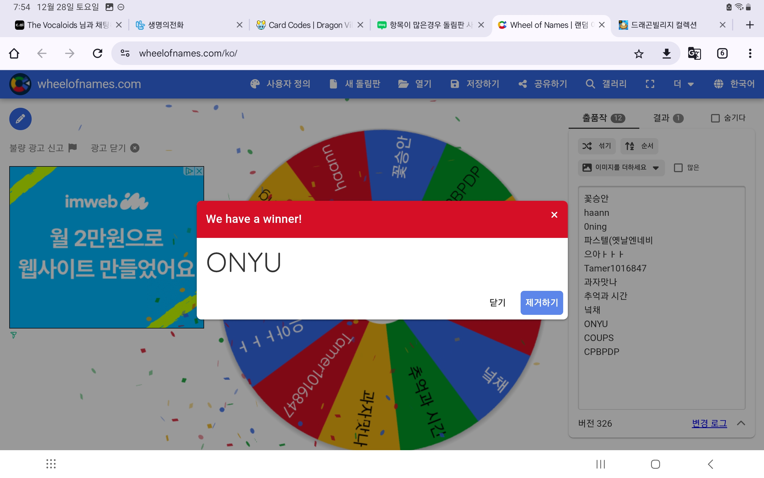Viewport: 764px width, 478px height.
Task: Open the fullscreen mode icon
Action: [650, 84]
